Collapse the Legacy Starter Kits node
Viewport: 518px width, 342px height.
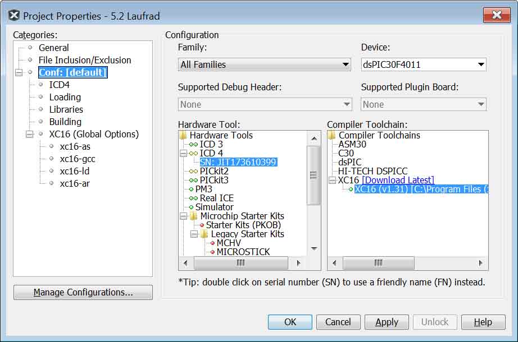click(x=194, y=234)
